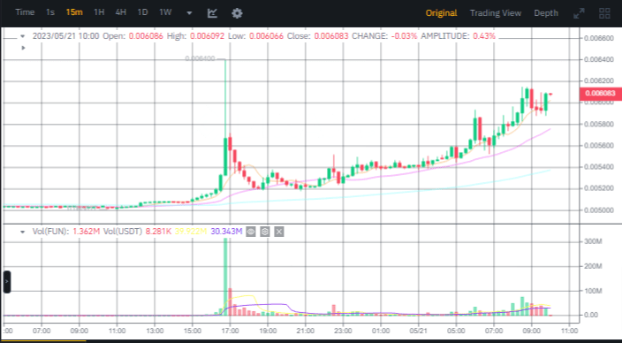Viewport: 622px width, 343px height.
Task: Click the purple MA value 30.343M
Action: click(226, 232)
